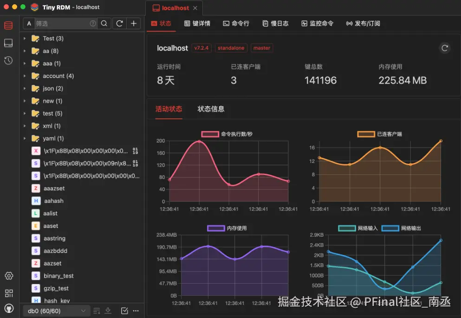Image resolution: width=461 pixels, height=318 pixels.
Task: Expand the yaml (1) folder
Action: point(25,138)
